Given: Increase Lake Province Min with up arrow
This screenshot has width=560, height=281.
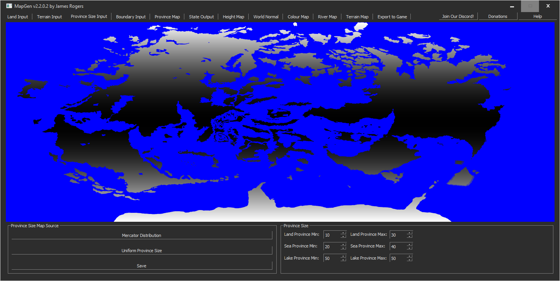Looking at the screenshot, I should [x=343, y=256].
